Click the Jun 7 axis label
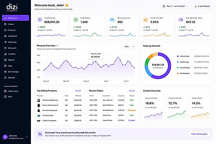216x144 pixels. (106, 81)
